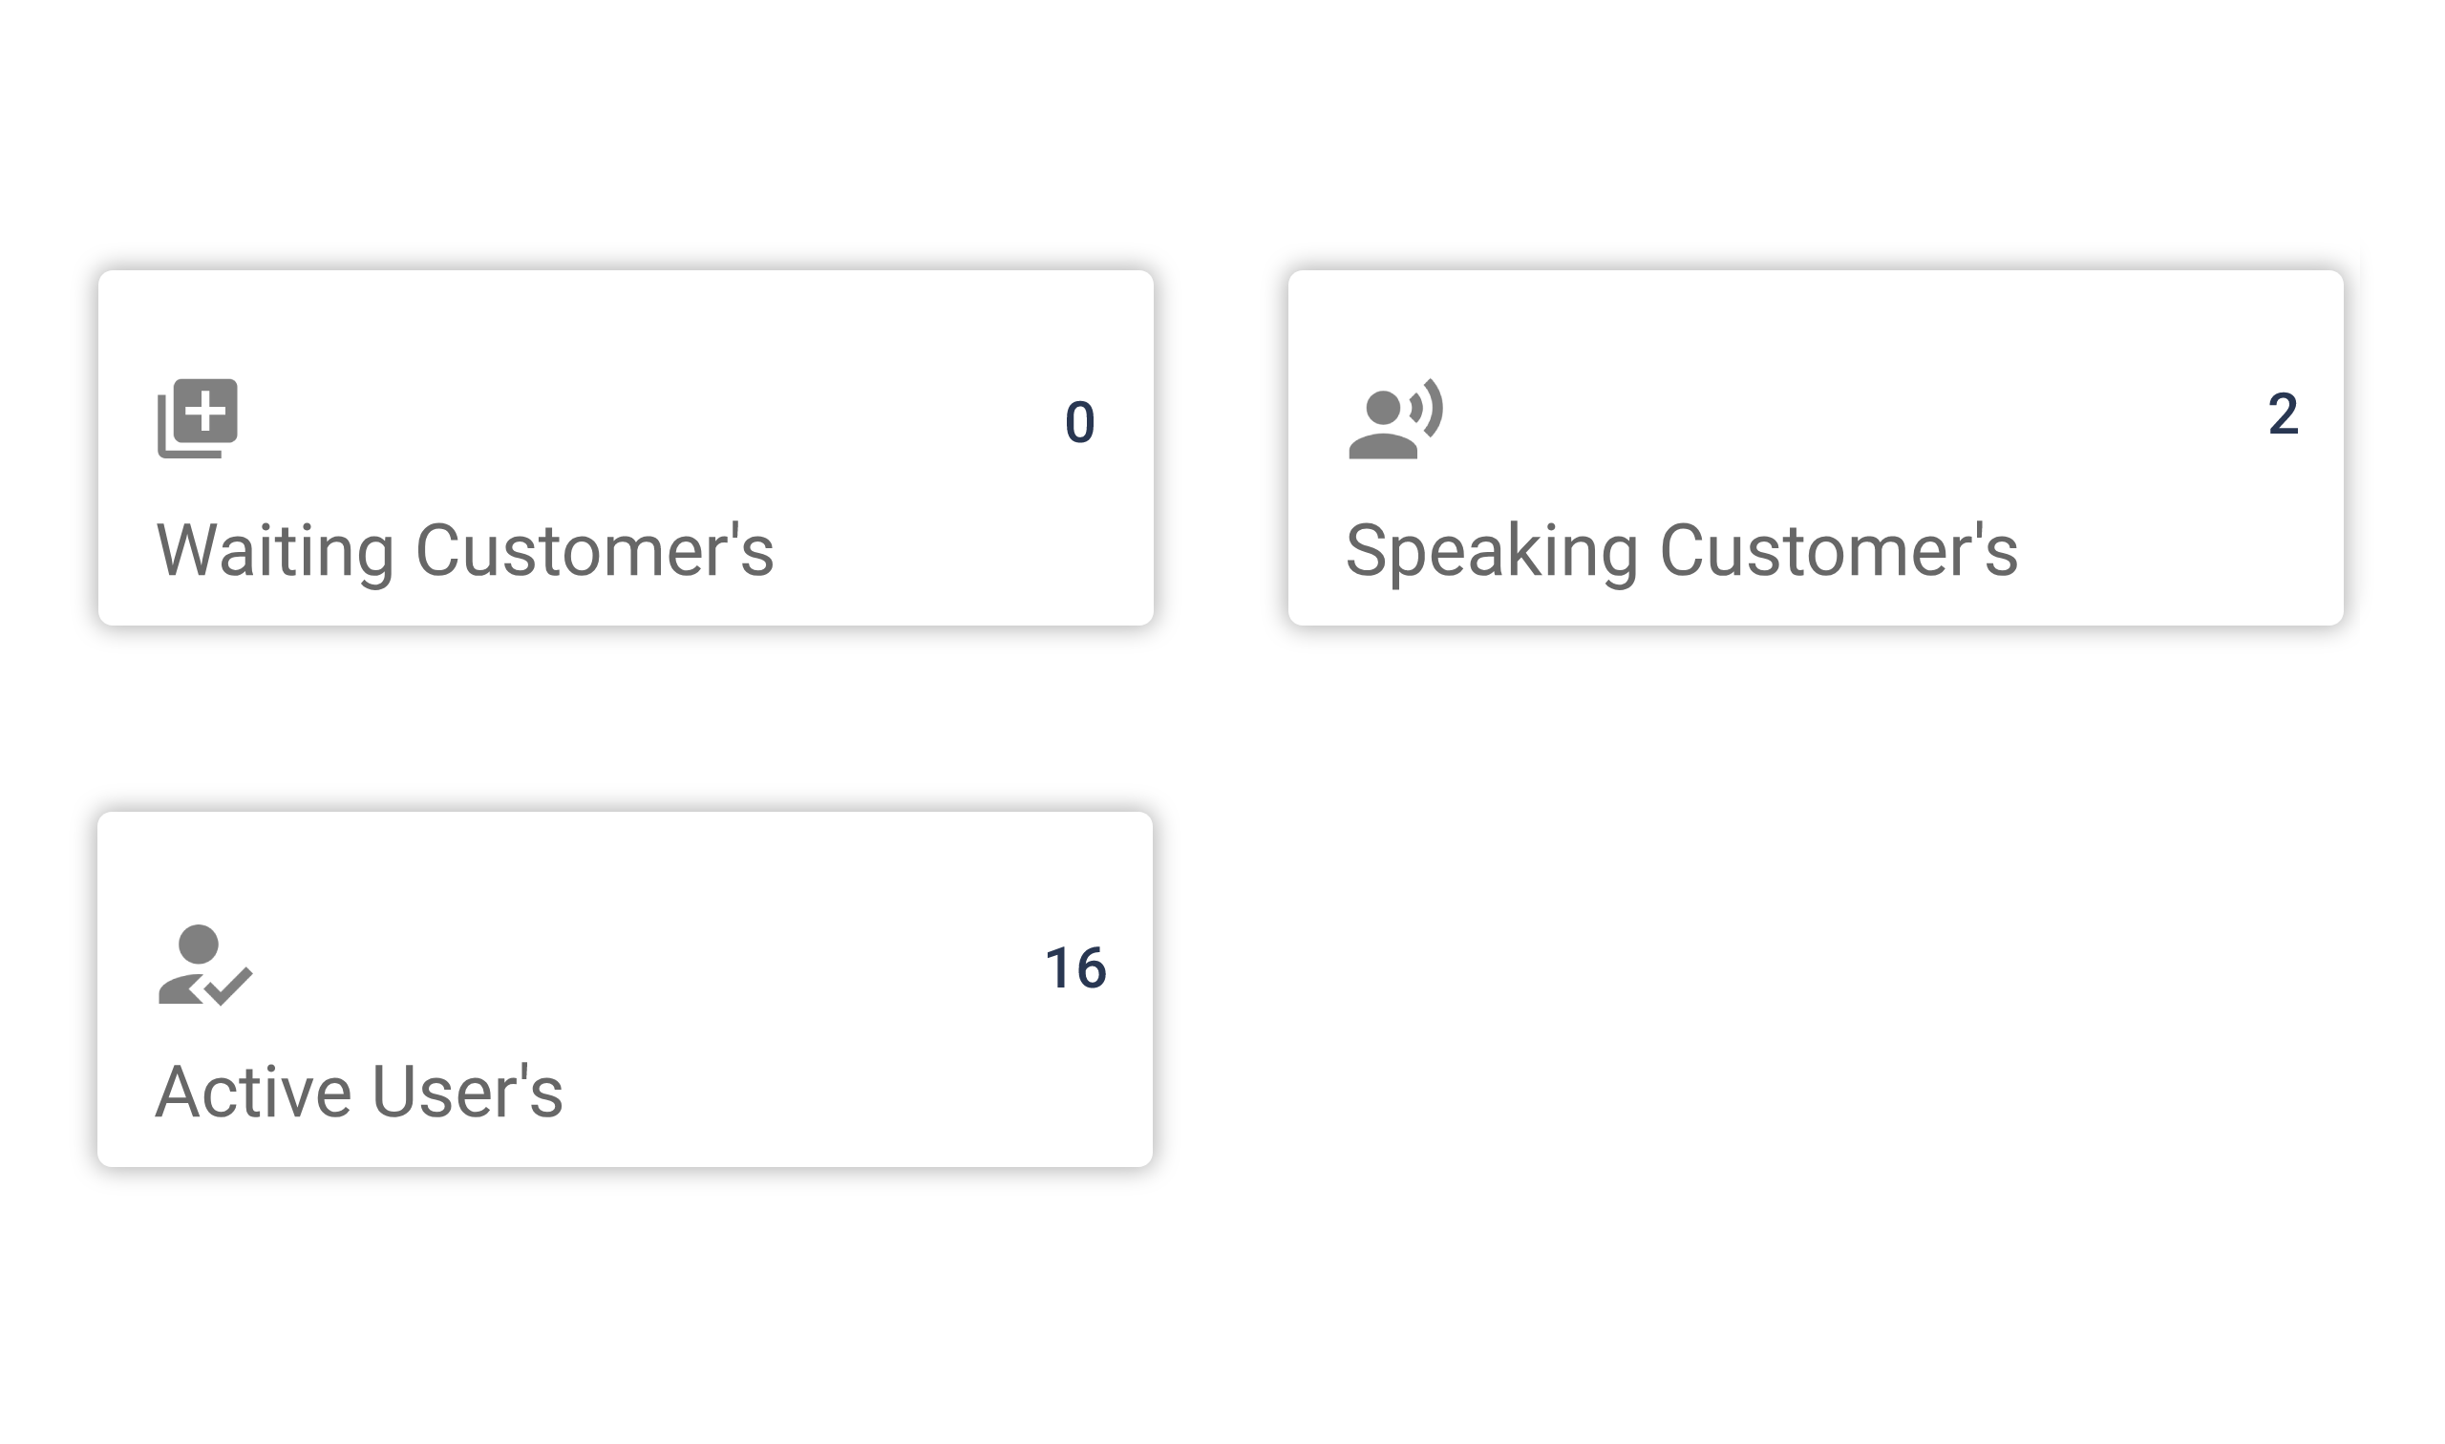
Task: Click the waiting customers count of 0
Action: (x=1079, y=422)
